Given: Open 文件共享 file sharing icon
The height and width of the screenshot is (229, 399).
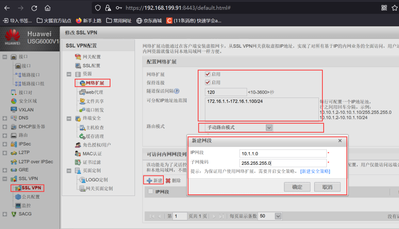Looking at the screenshot, I should pyautogui.click(x=82, y=101).
